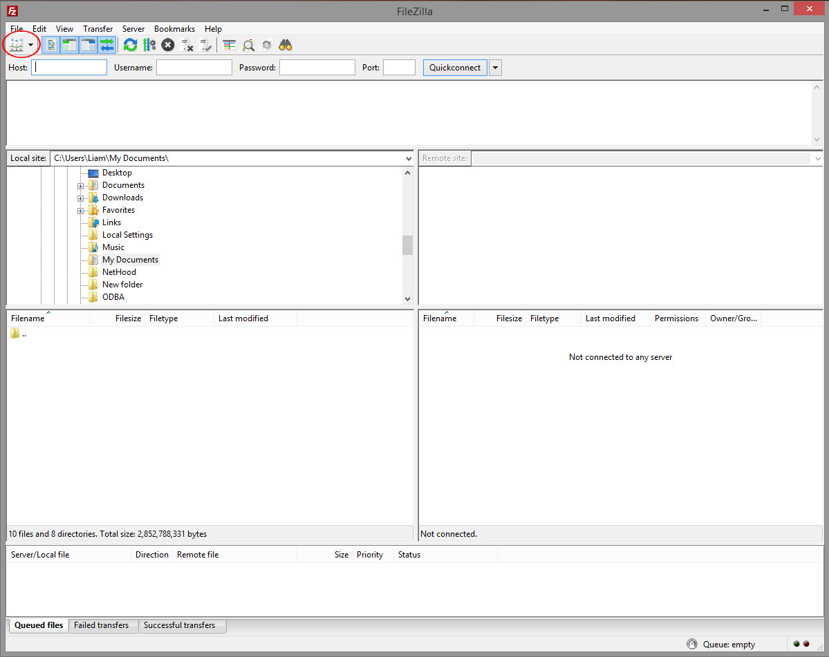
Task: Expand the Downloads folder in tree
Action: (81, 198)
